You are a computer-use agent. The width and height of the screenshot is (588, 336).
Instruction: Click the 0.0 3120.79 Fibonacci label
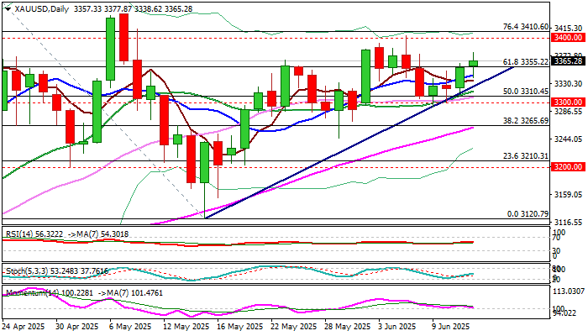coord(528,214)
